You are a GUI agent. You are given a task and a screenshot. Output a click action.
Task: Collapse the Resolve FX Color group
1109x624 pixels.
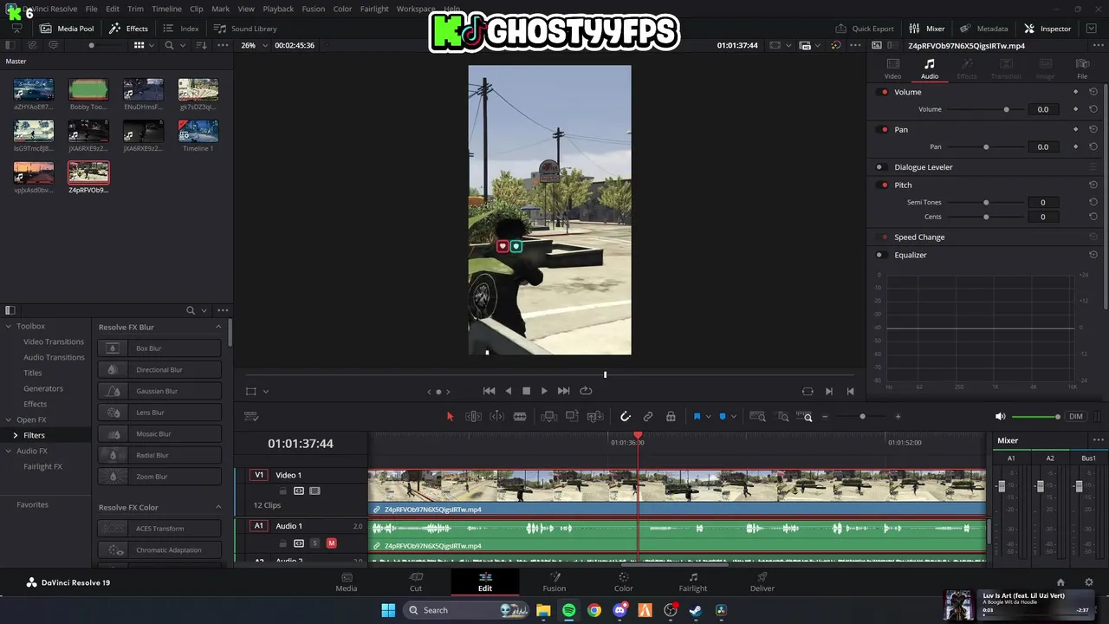[218, 507]
